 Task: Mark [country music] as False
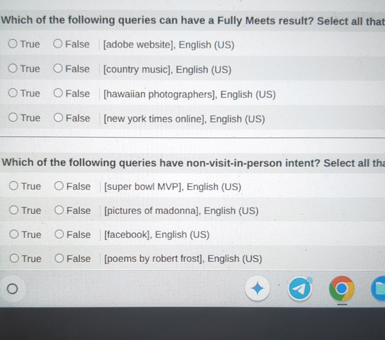58,68
